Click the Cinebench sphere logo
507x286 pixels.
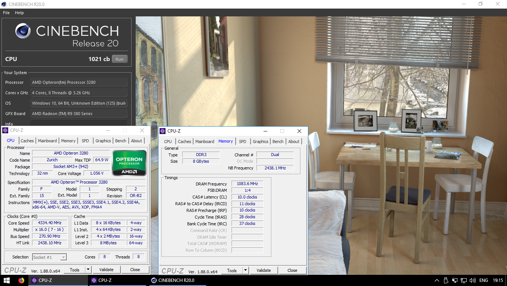(x=23, y=31)
